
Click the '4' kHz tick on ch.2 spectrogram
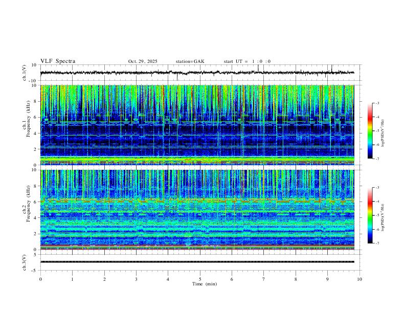[35, 218]
